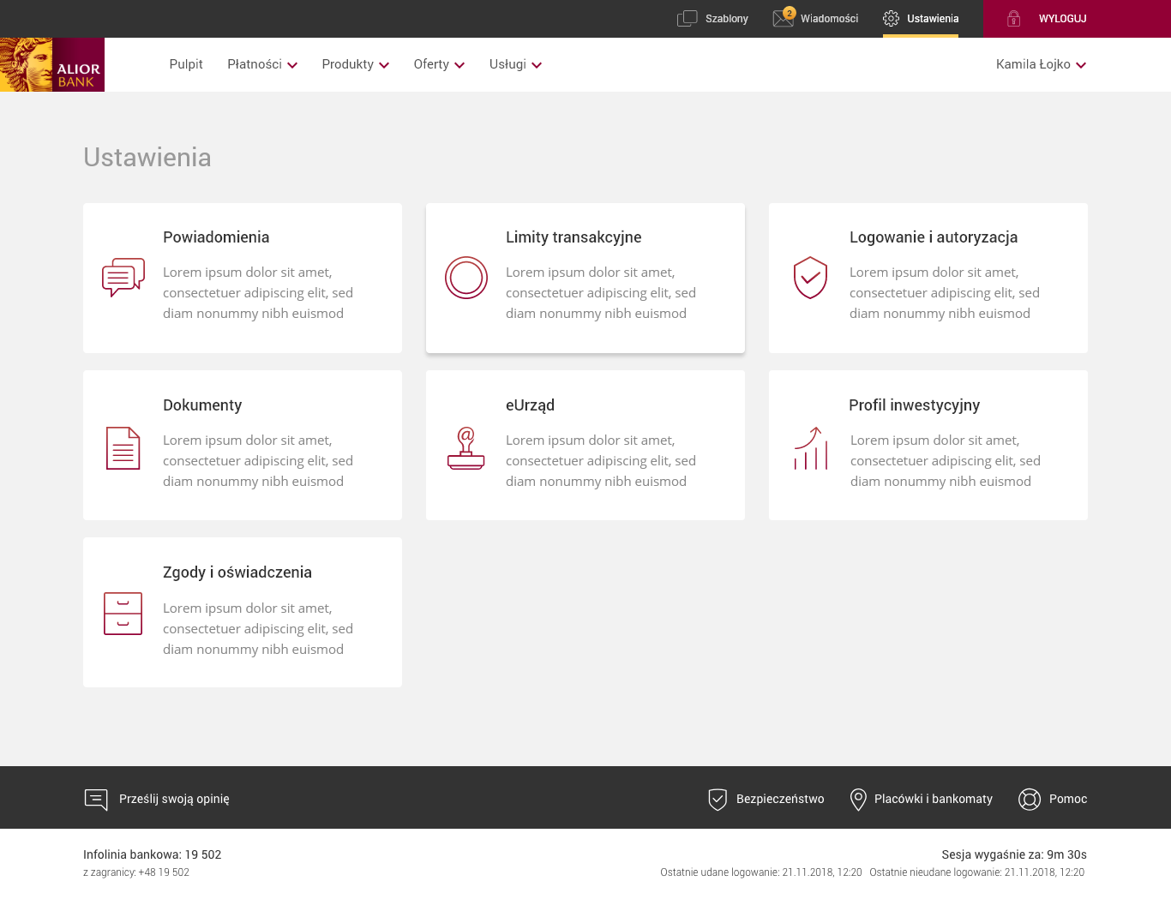
Task: Open the Profil inwestycyjny chart icon
Action: click(x=810, y=448)
